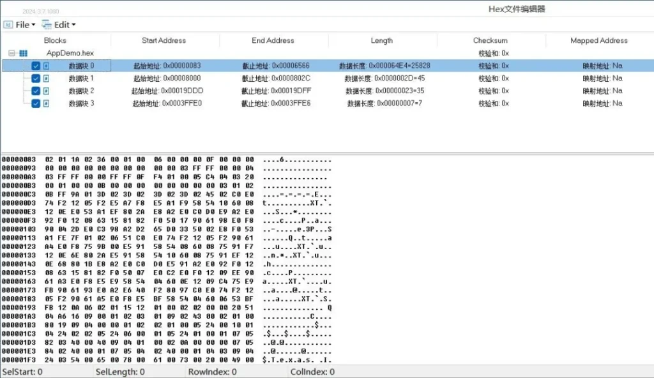
Task: Click the AppDemo.hex file grid icon
Action: 24,54
